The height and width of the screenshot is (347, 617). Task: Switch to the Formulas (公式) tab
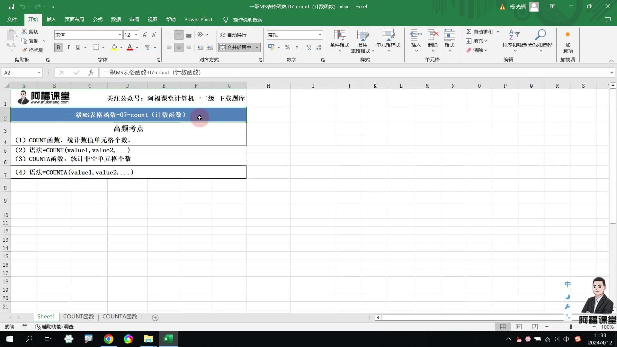point(98,20)
